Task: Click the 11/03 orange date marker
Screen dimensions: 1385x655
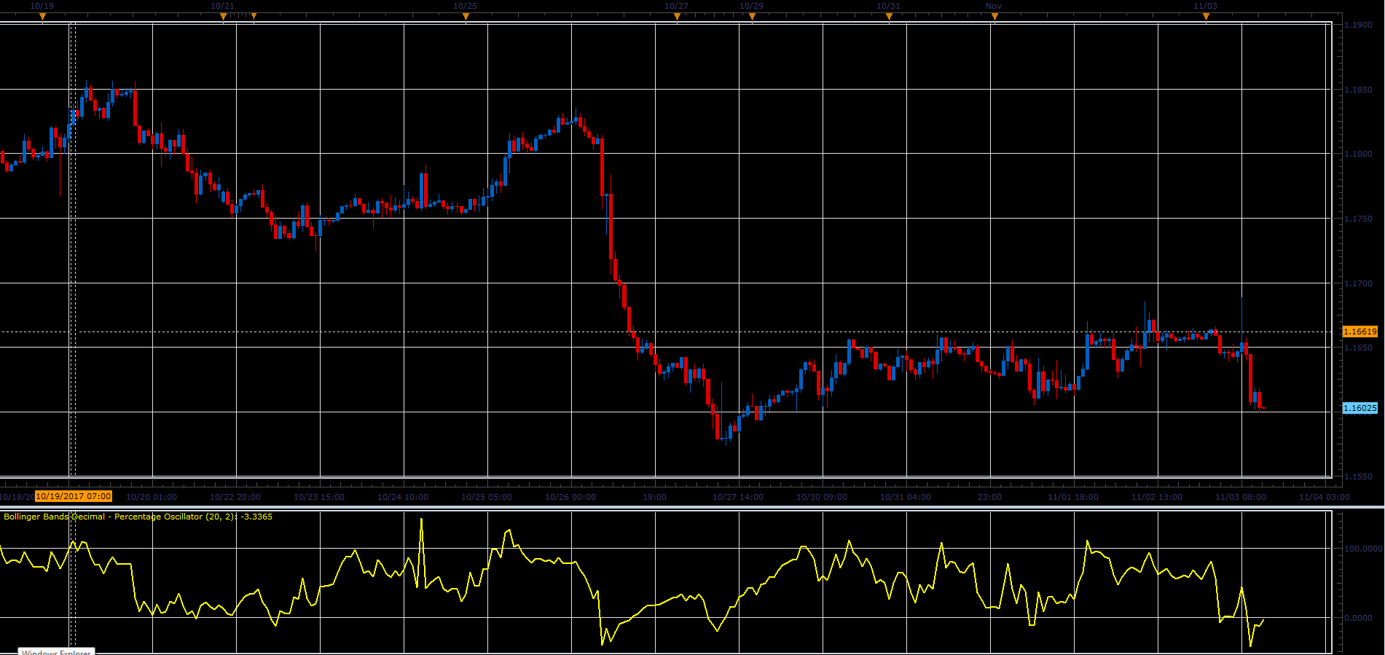Action: [1206, 16]
